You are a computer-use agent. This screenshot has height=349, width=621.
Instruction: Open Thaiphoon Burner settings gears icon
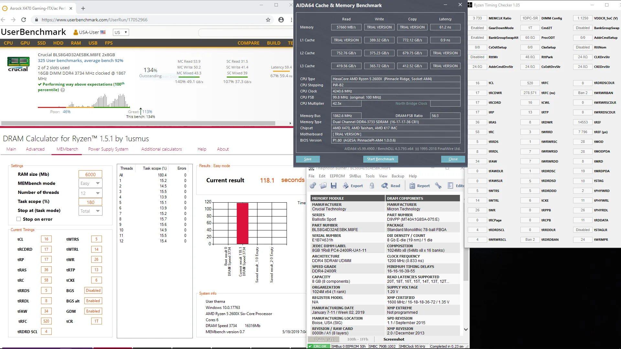tap(313, 186)
